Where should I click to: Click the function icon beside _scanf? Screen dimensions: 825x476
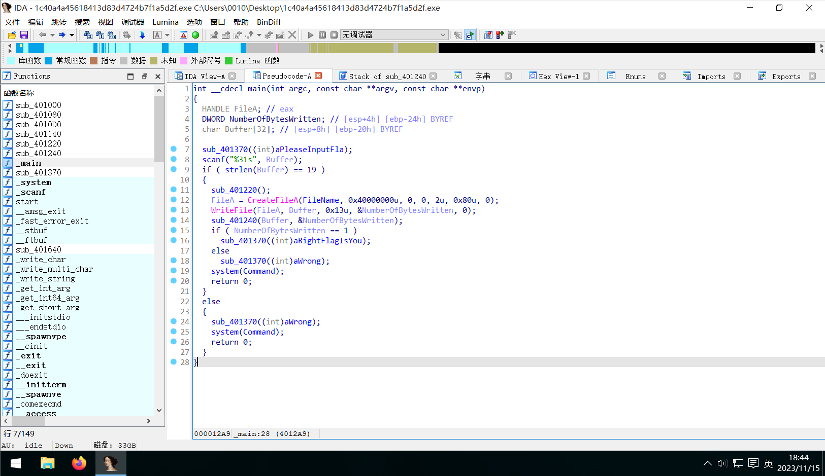tap(8, 192)
